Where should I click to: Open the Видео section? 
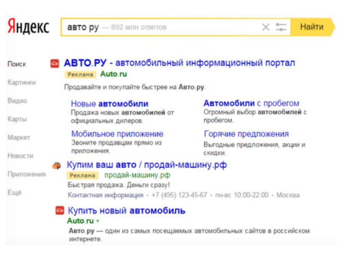pyautogui.click(x=17, y=101)
